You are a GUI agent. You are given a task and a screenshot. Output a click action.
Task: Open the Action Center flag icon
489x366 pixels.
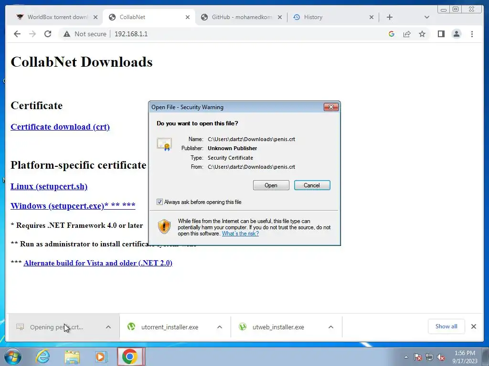(418, 357)
